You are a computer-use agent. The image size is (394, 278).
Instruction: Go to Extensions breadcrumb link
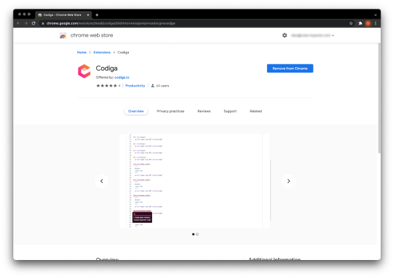(102, 53)
